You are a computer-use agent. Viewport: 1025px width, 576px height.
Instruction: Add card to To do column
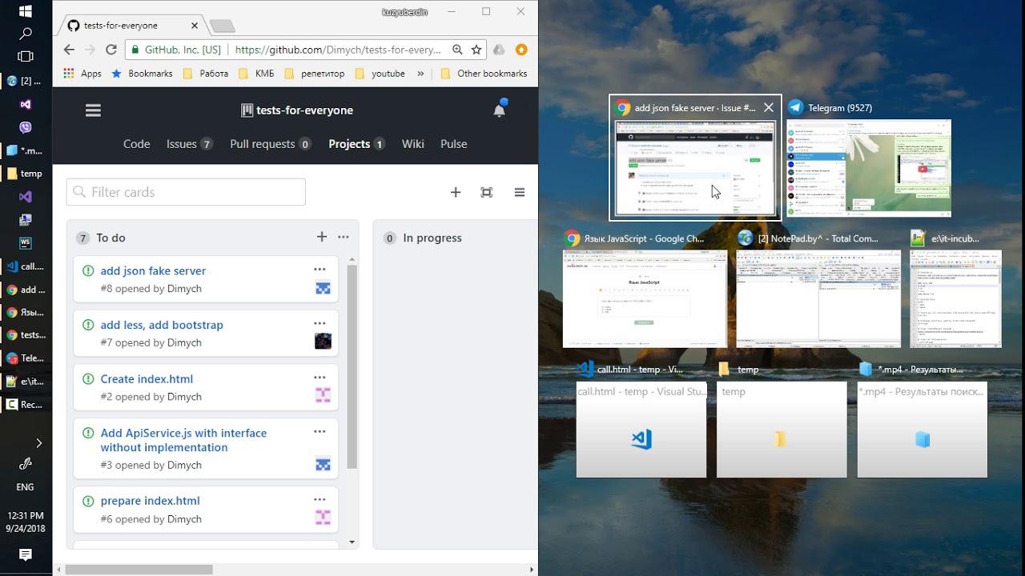pyautogui.click(x=322, y=237)
